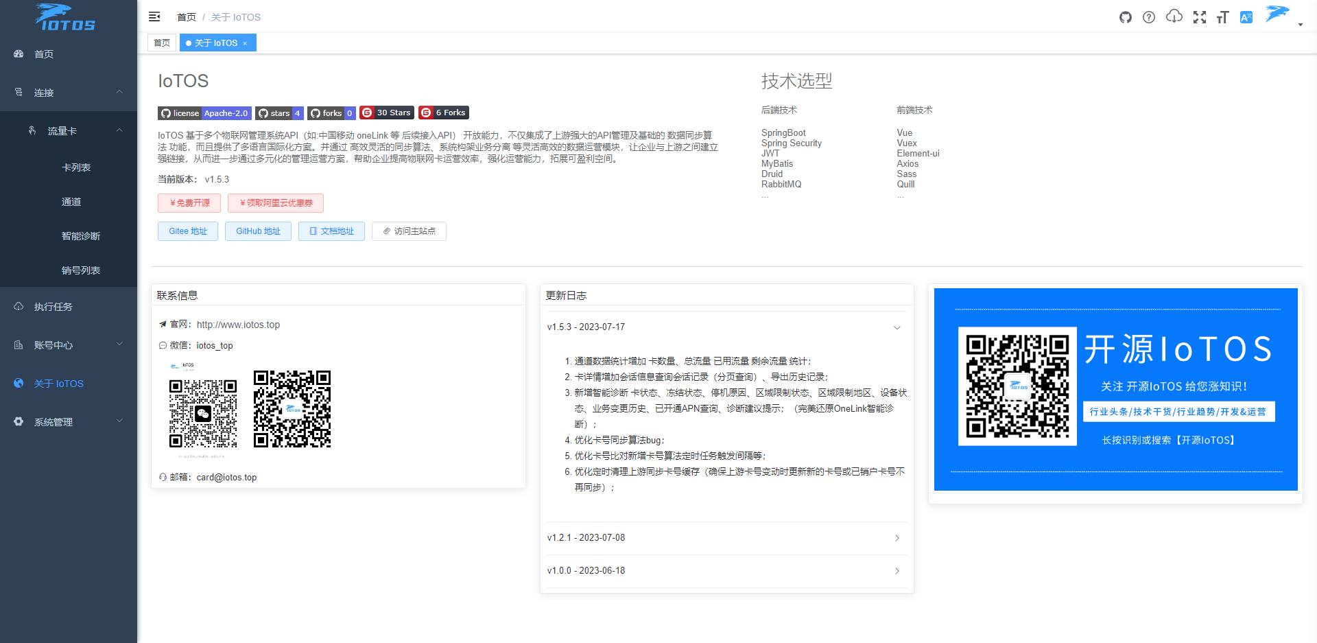Collapse the 流量卡 submenu
The image size is (1317, 643).
pos(69,131)
